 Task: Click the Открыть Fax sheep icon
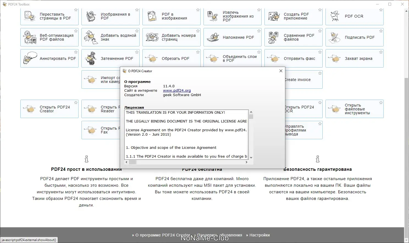tap(90, 130)
